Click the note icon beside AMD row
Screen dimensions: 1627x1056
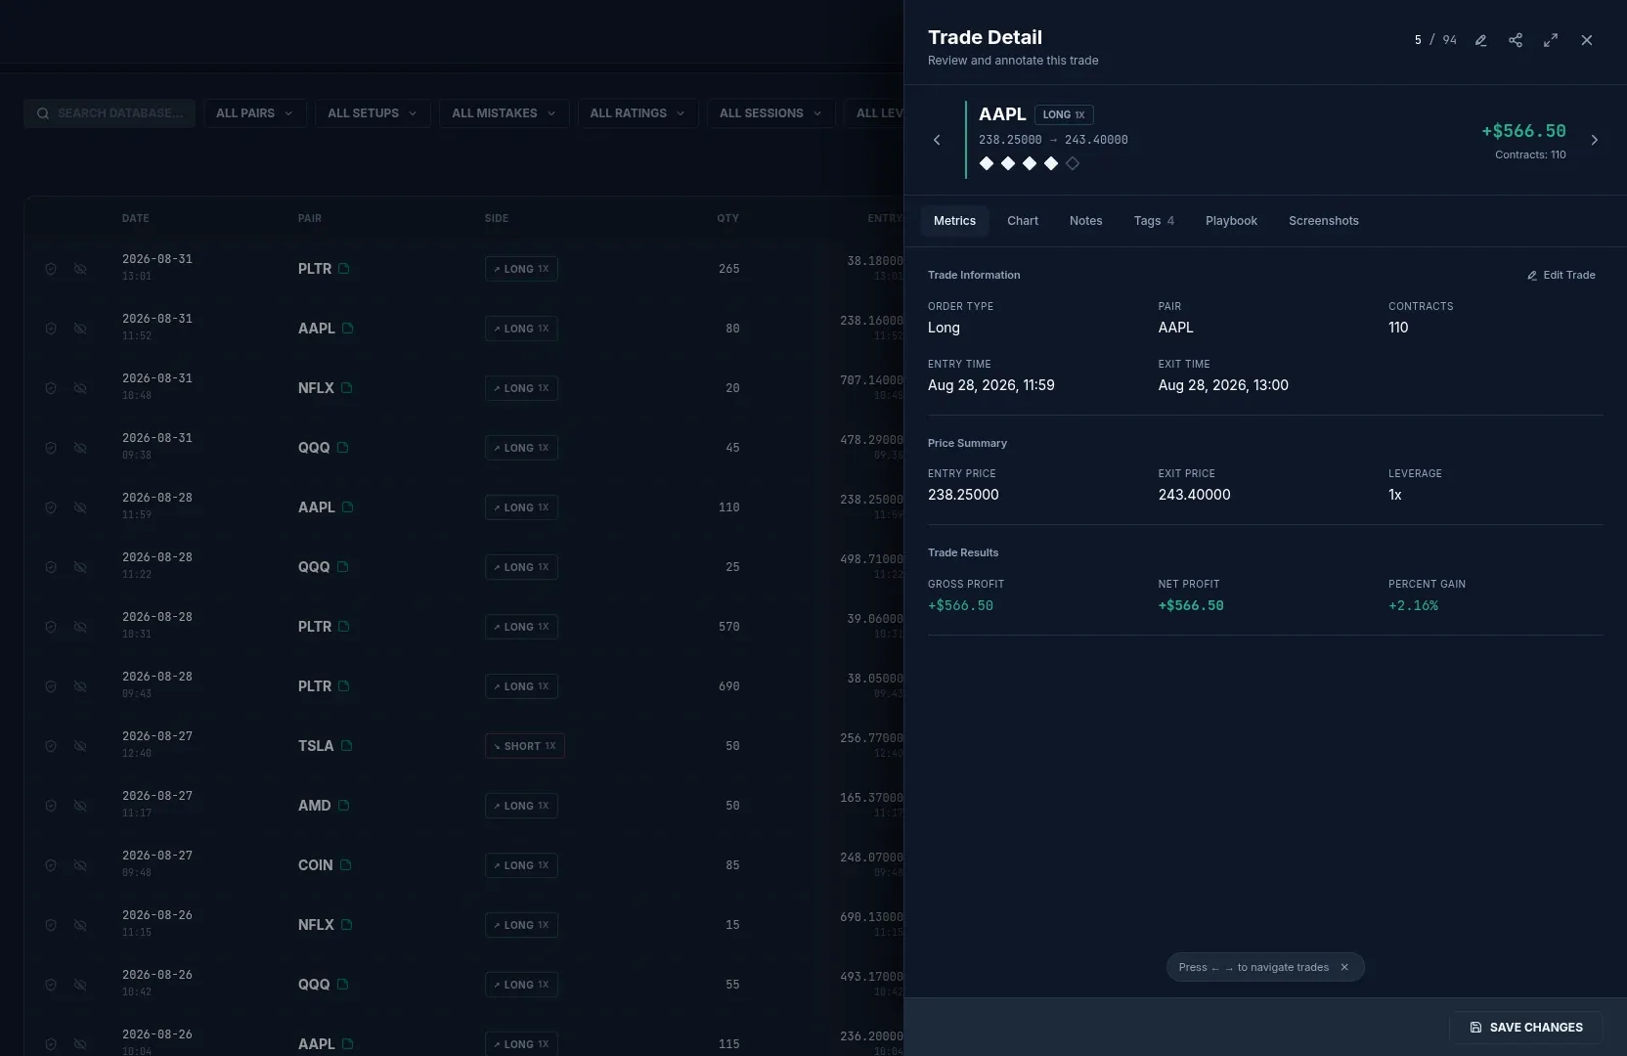click(x=344, y=805)
